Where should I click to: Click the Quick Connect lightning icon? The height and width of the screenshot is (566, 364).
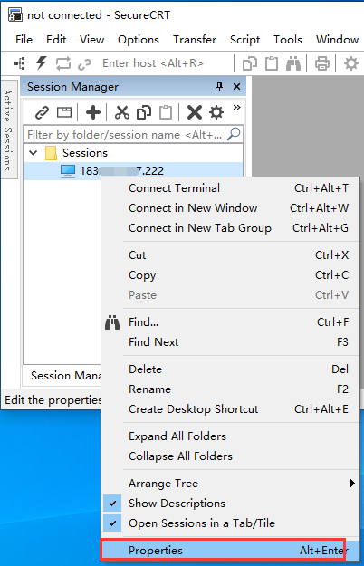click(42, 63)
